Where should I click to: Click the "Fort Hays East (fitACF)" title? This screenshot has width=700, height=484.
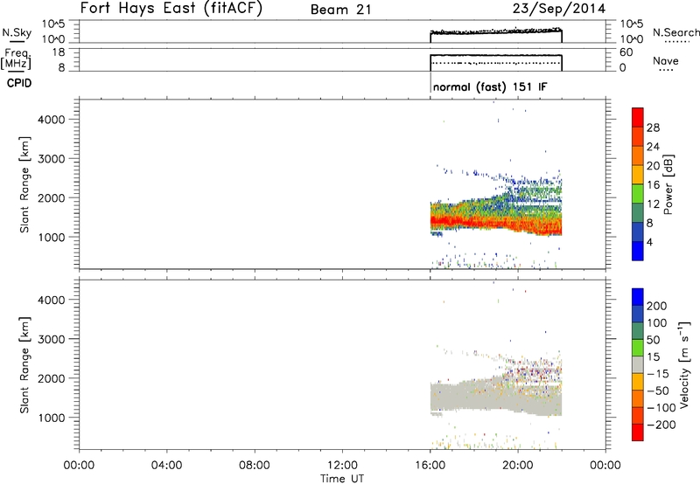point(171,8)
